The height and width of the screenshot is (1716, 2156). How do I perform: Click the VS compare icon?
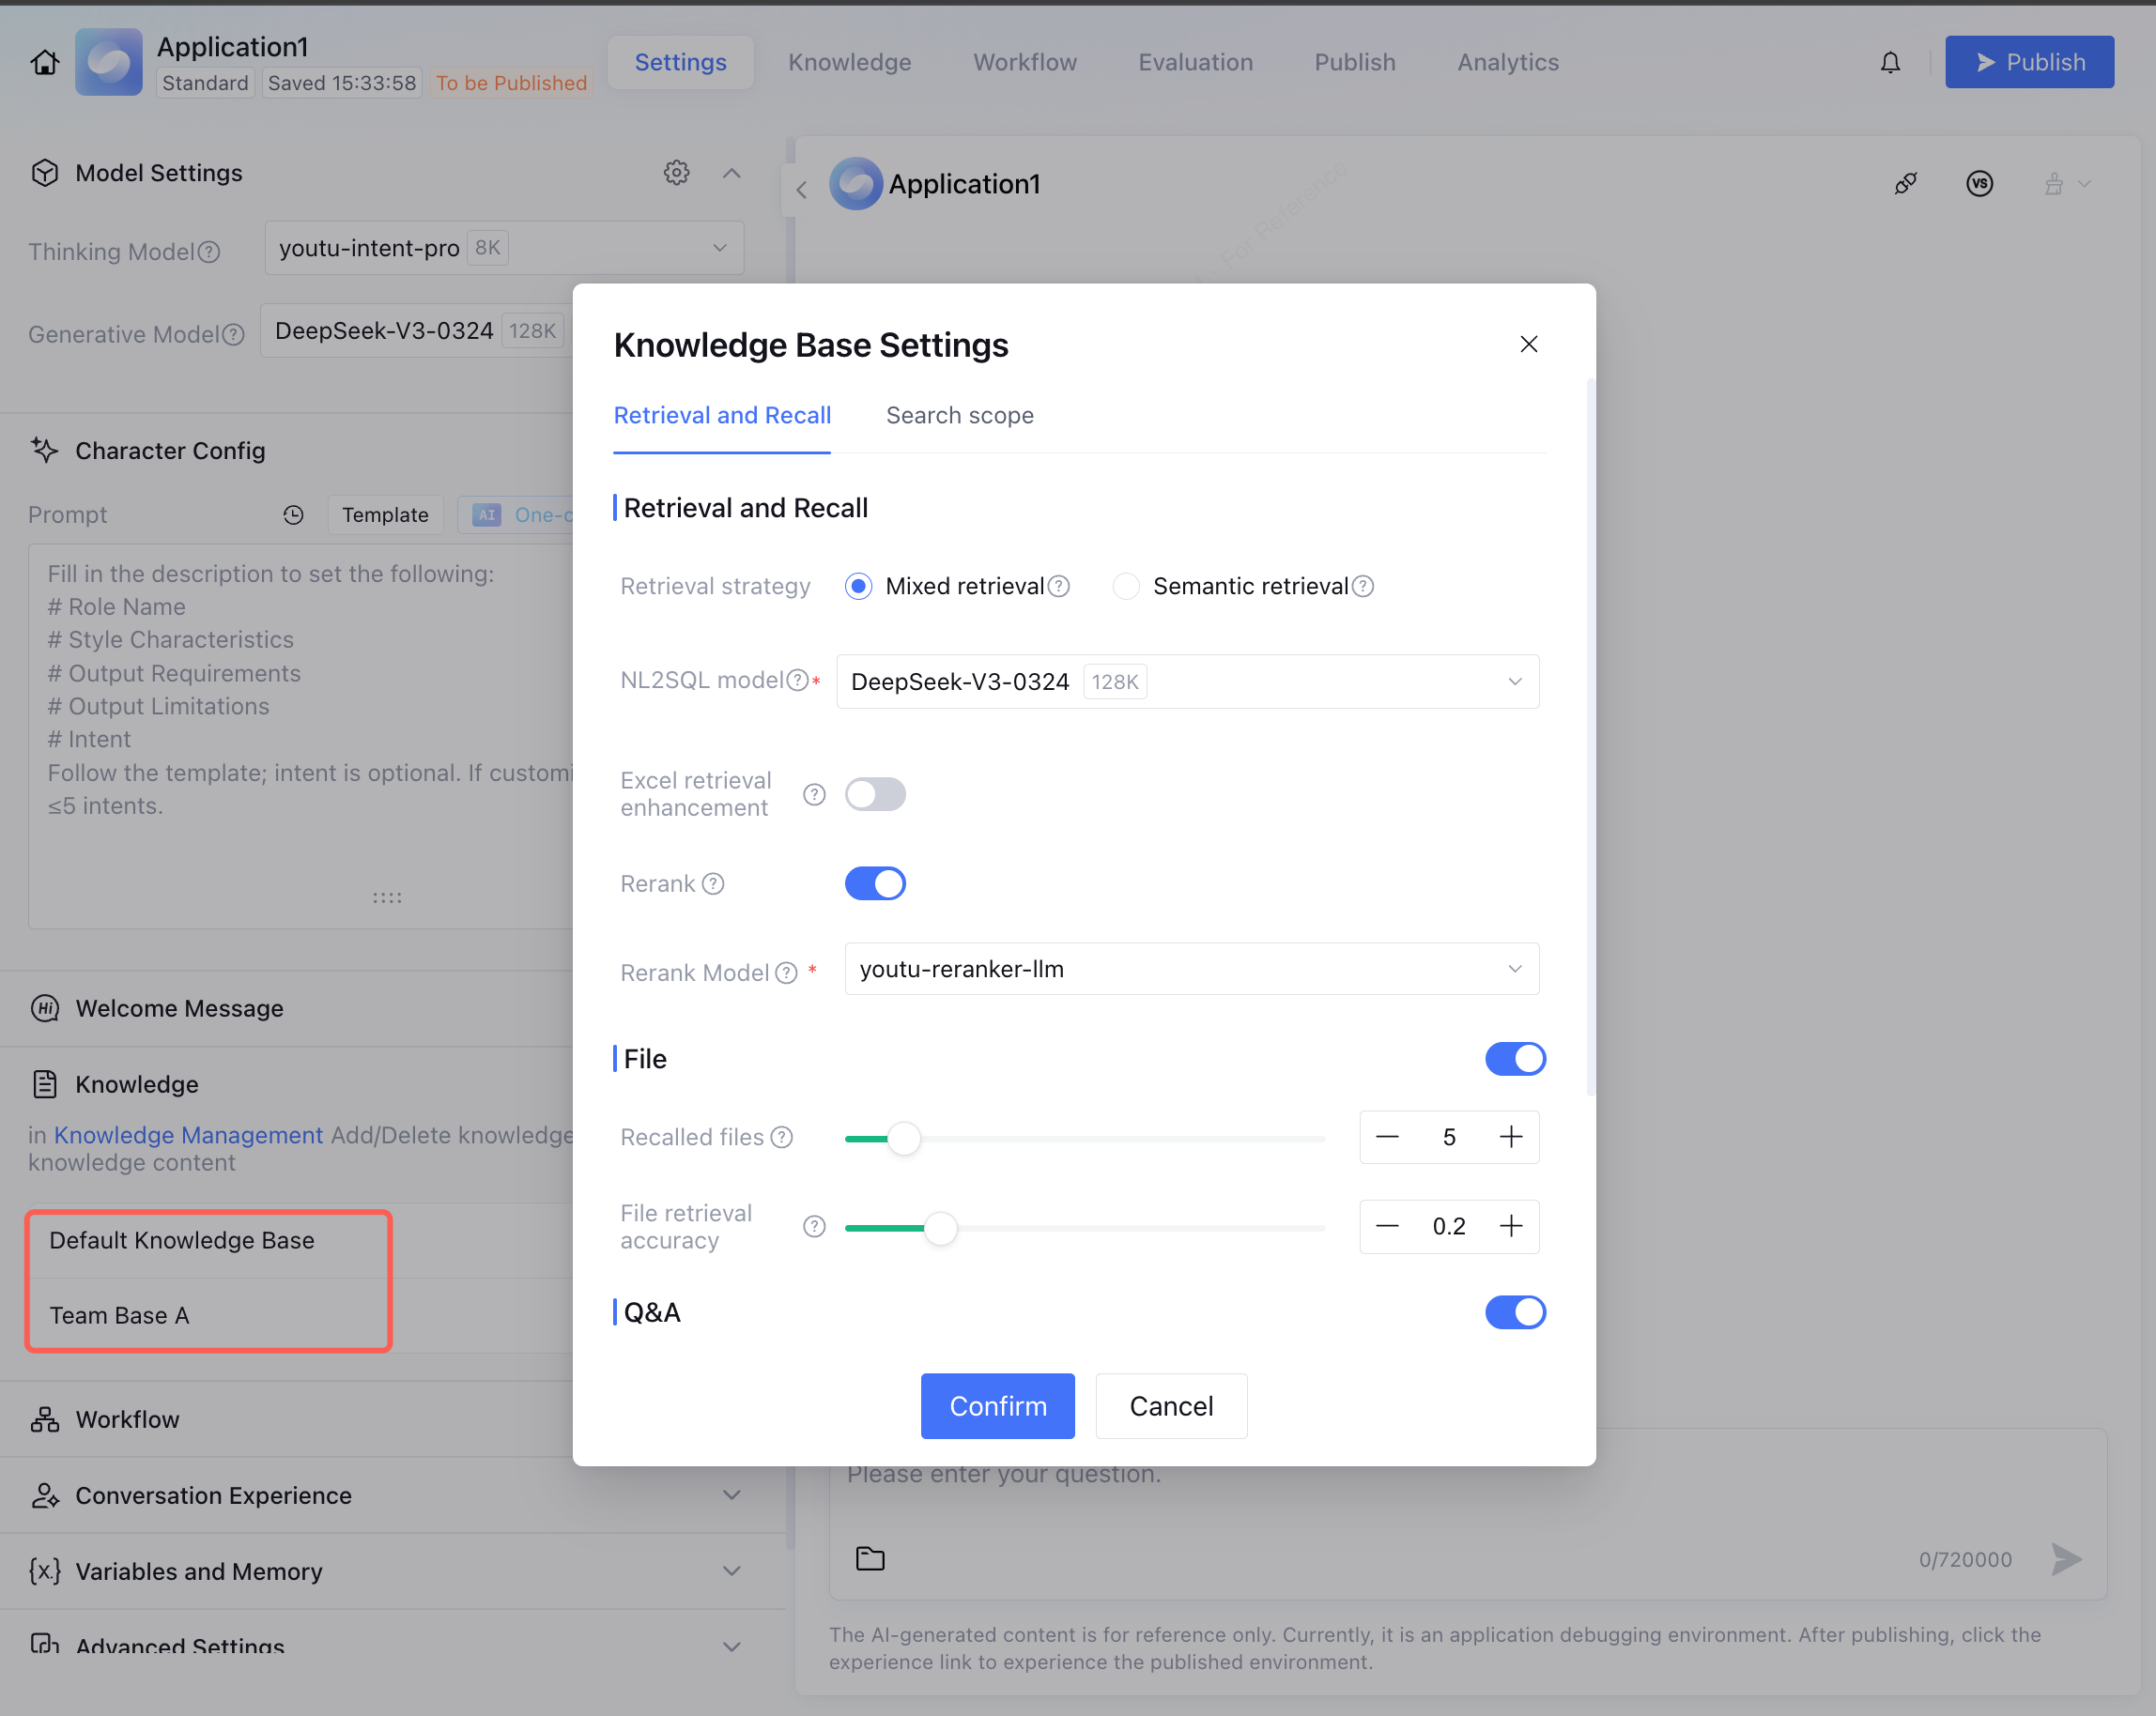pos(1979,183)
